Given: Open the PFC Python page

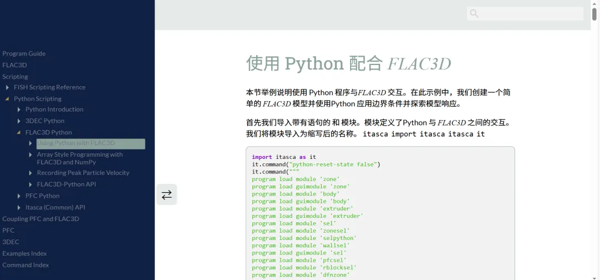Looking at the screenshot, I should pos(42,196).
